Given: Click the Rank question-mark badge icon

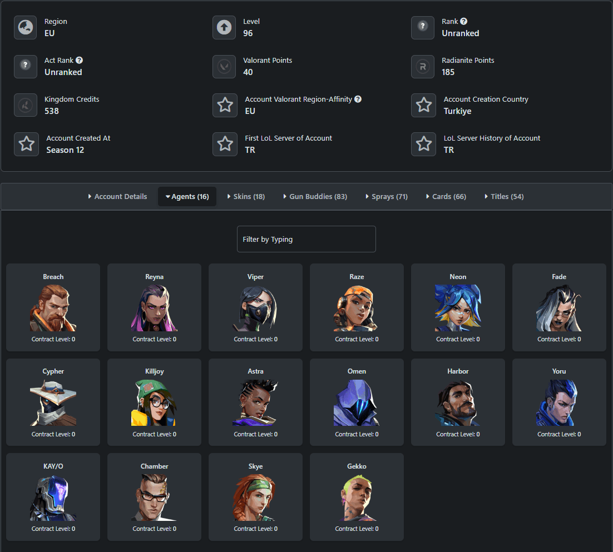Looking at the screenshot, I should point(423,27).
